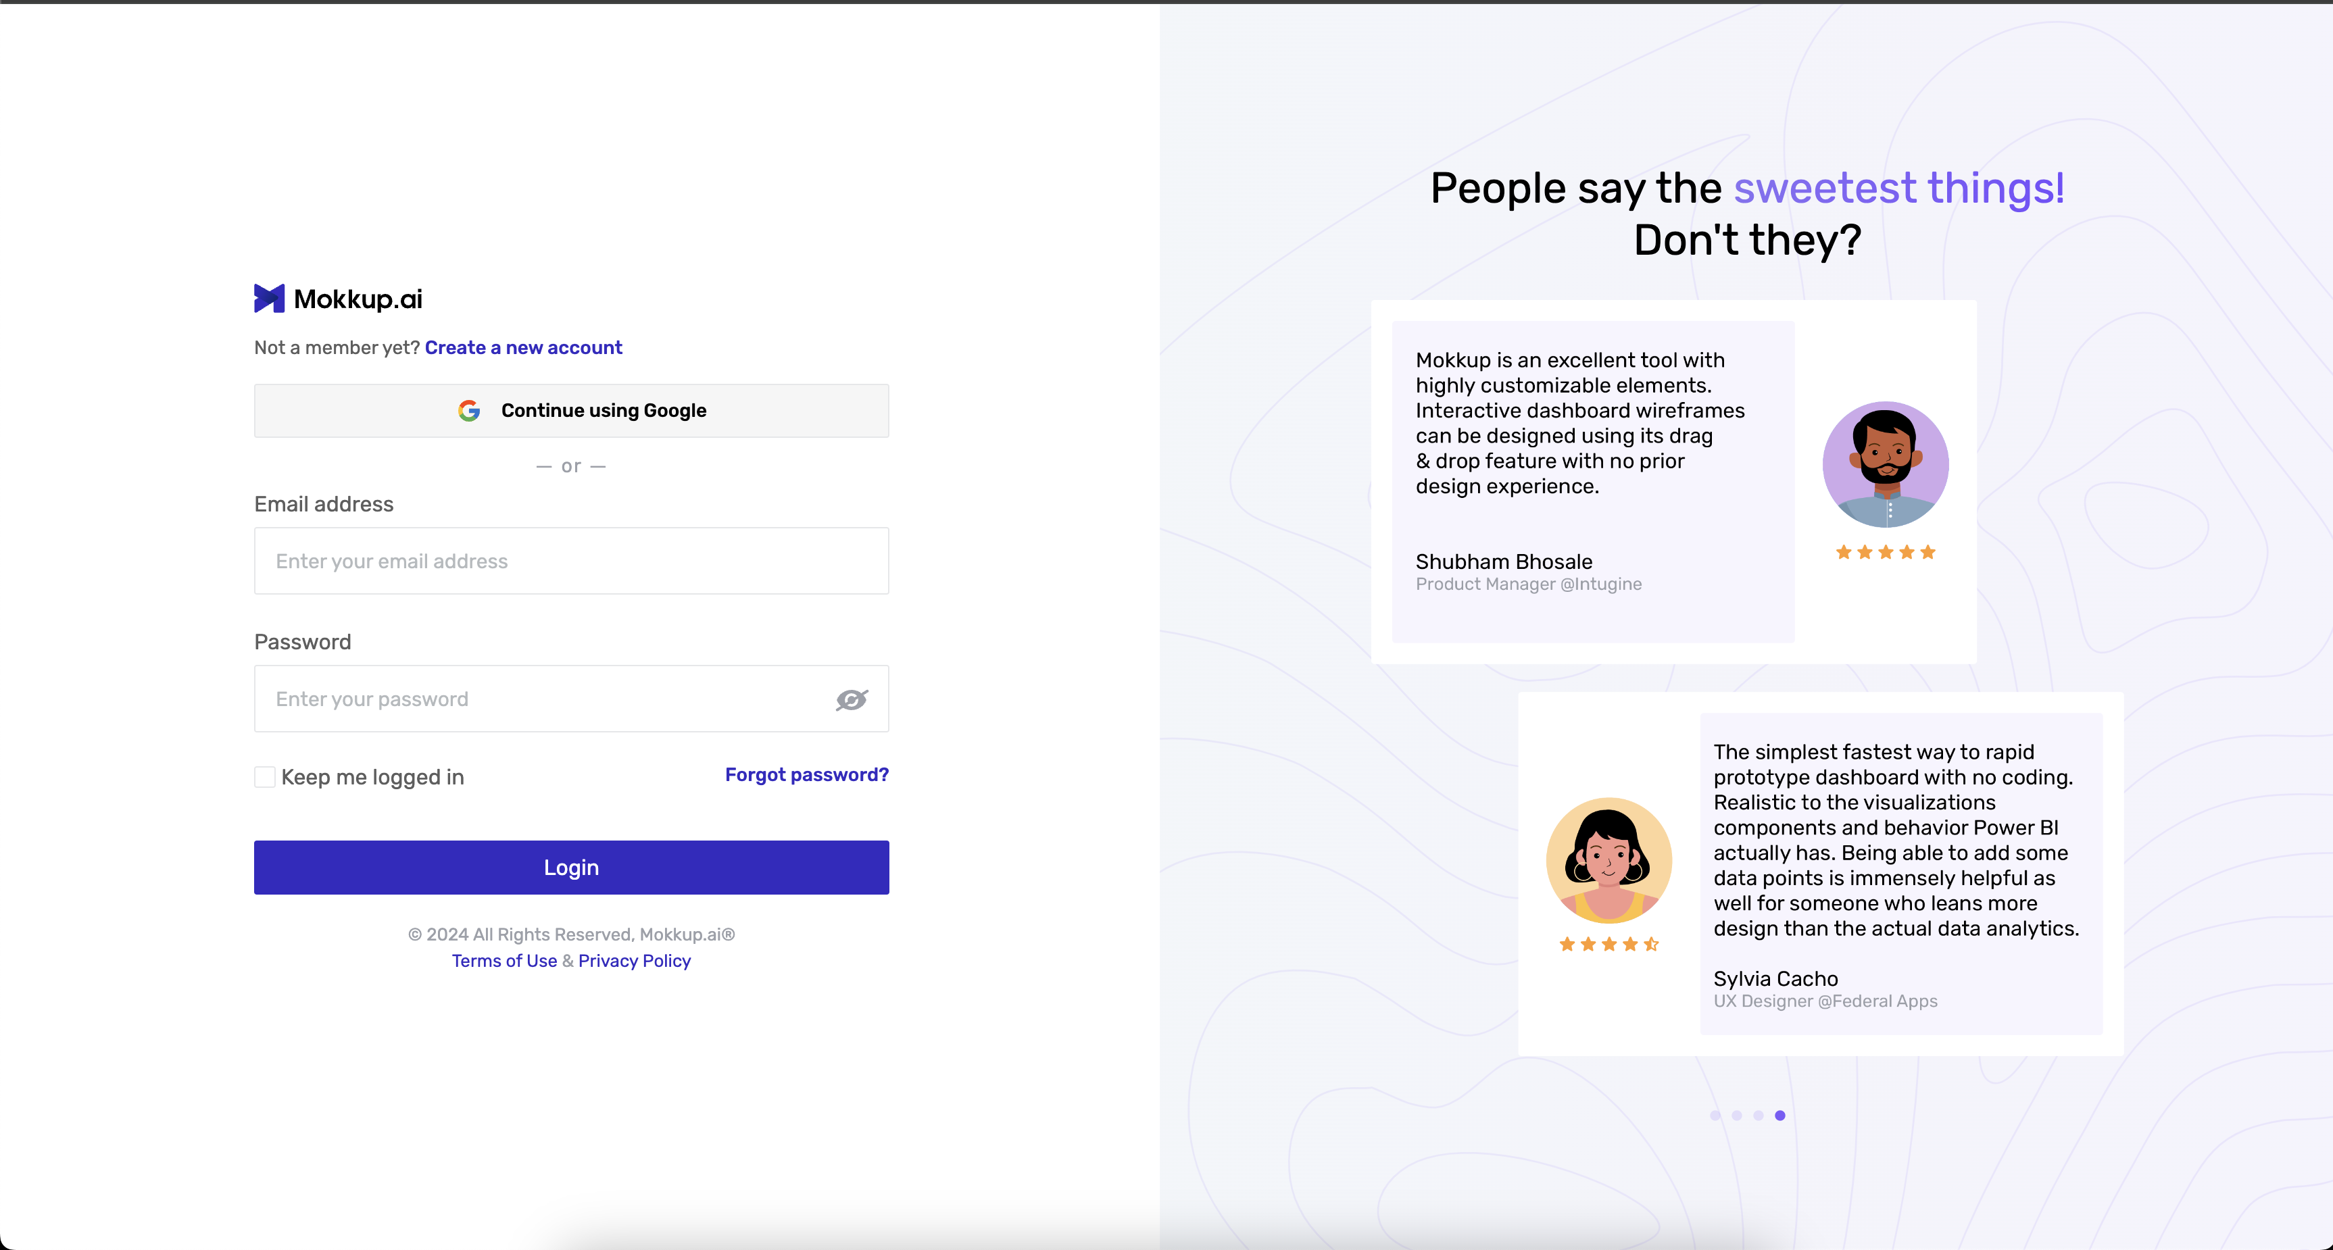Select the second testimonial carousel dot
This screenshot has height=1250, width=2333.
click(x=1736, y=1116)
